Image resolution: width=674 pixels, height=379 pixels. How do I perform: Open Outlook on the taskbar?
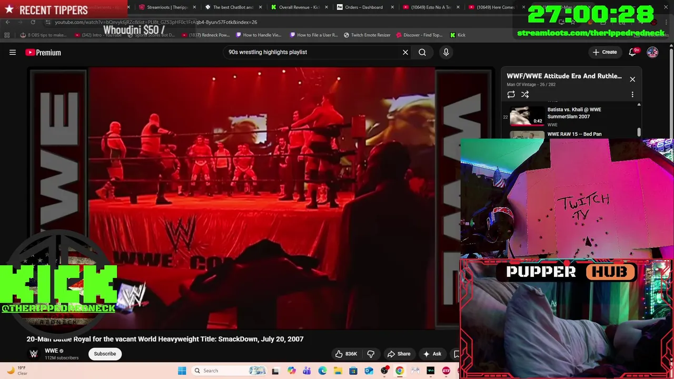click(x=369, y=371)
